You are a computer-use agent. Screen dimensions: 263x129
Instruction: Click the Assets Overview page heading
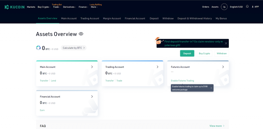56,34
